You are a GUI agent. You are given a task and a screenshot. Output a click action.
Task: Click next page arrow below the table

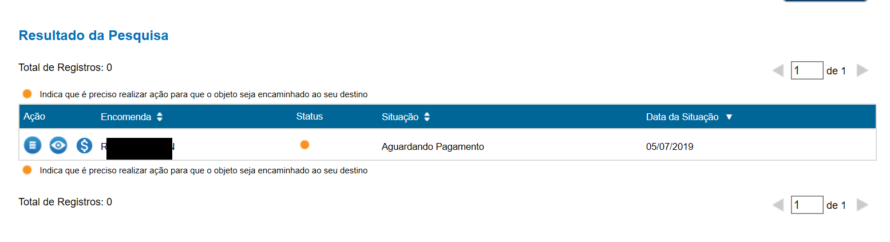(863, 205)
